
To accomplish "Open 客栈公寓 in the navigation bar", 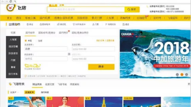I will tap(30, 18).
